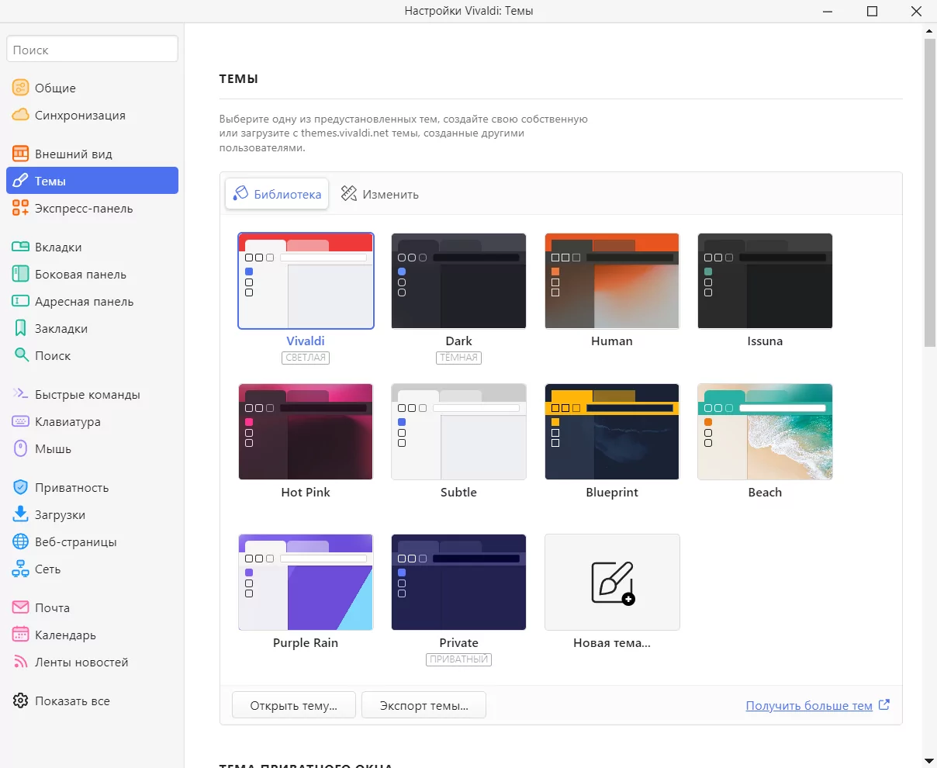Click the Клавиатура icon
Viewport: 937px width, 768px height.
click(x=21, y=421)
